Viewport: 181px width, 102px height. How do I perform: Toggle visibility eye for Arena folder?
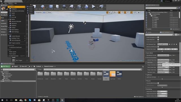(146, 16)
